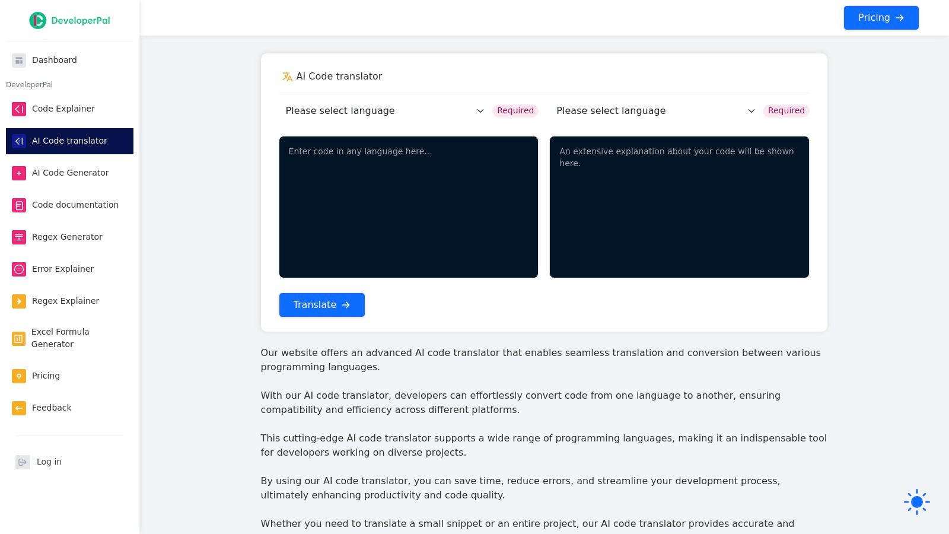Open Feedback from the sidebar
This screenshot has width=949, height=534.
70,408
